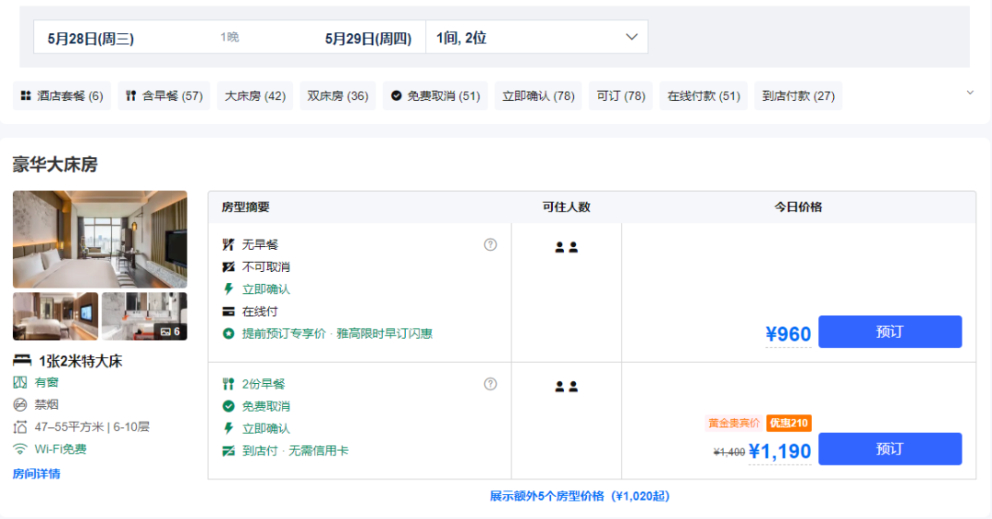Toggle the 可订 (78) filter
The height and width of the screenshot is (519, 992).
(621, 96)
